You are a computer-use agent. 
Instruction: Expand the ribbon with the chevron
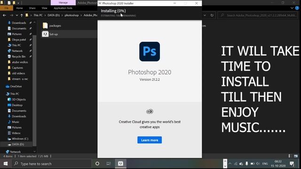coord(292,8)
